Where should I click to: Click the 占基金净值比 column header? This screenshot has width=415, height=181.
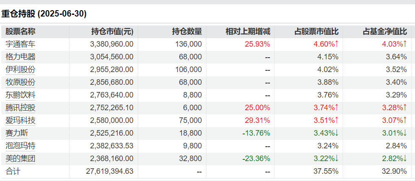point(384,31)
